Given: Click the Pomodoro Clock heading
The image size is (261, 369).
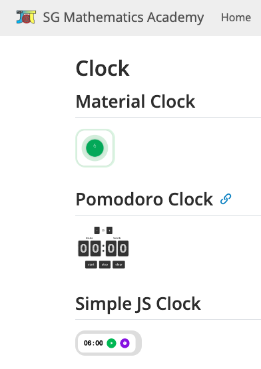Looking at the screenshot, I should [x=144, y=199].
